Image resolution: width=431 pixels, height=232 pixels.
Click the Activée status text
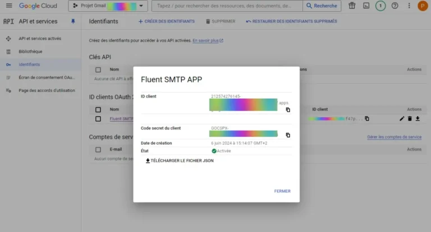224,151
